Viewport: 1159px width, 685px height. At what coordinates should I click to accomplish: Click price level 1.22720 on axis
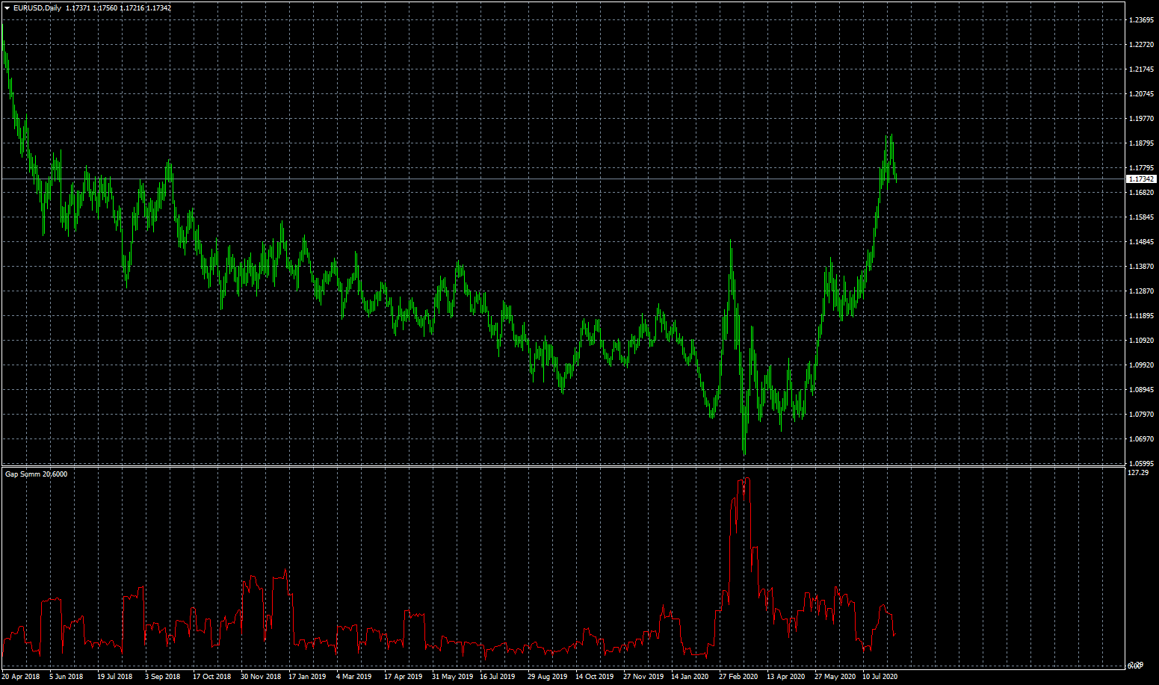[1141, 45]
